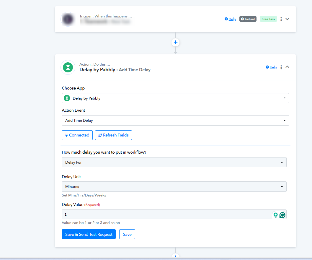Screen dimensions: 312x260
Task: Open the Delay For dropdown
Action: [174, 162]
